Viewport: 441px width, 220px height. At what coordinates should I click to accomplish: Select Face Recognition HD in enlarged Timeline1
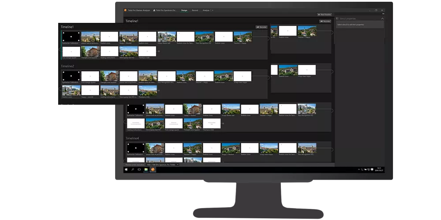[x=205, y=38]
